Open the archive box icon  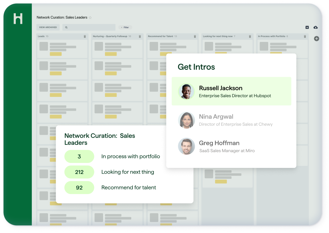click(307, 27)
